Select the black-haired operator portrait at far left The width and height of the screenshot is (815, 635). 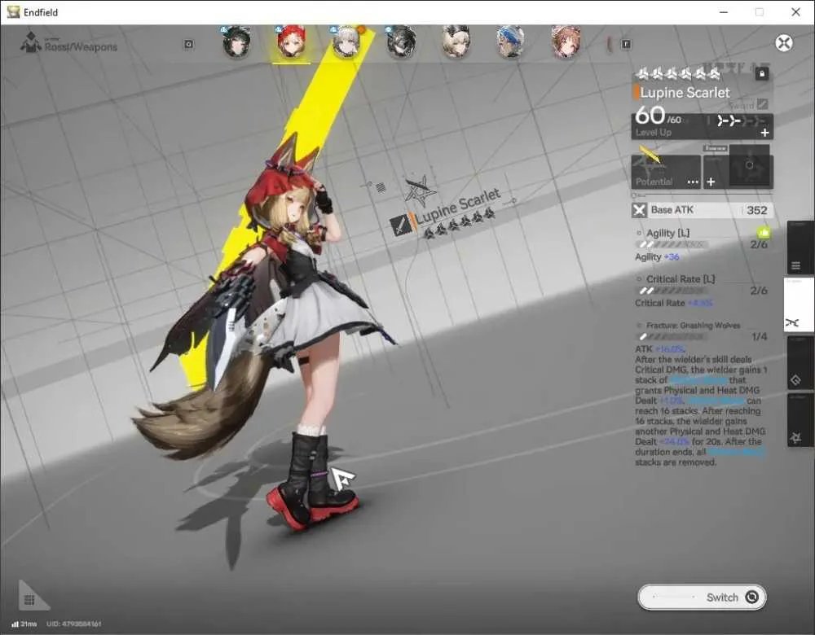[236, 42]
